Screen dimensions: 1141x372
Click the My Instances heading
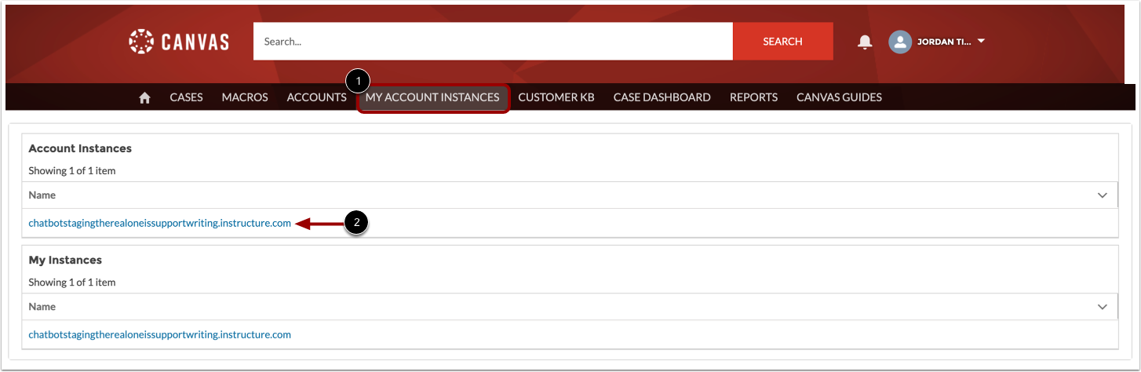tap(65, 260)
